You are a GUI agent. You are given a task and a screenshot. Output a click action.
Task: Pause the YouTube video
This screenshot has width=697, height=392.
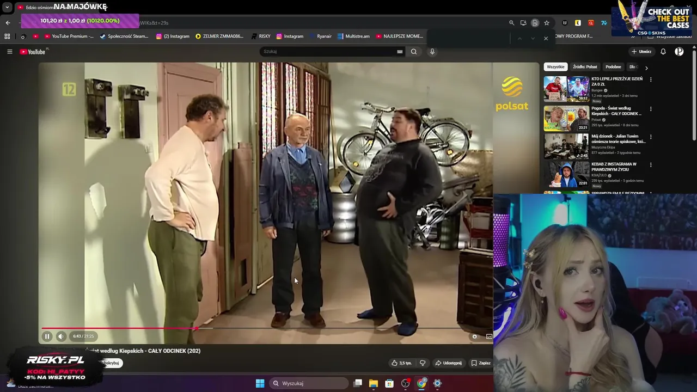(47, 336)
